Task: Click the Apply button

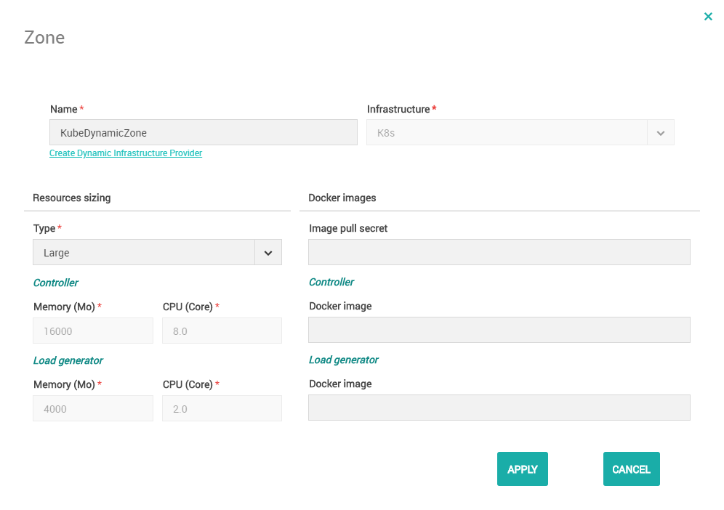Action: tap(523, 469)
